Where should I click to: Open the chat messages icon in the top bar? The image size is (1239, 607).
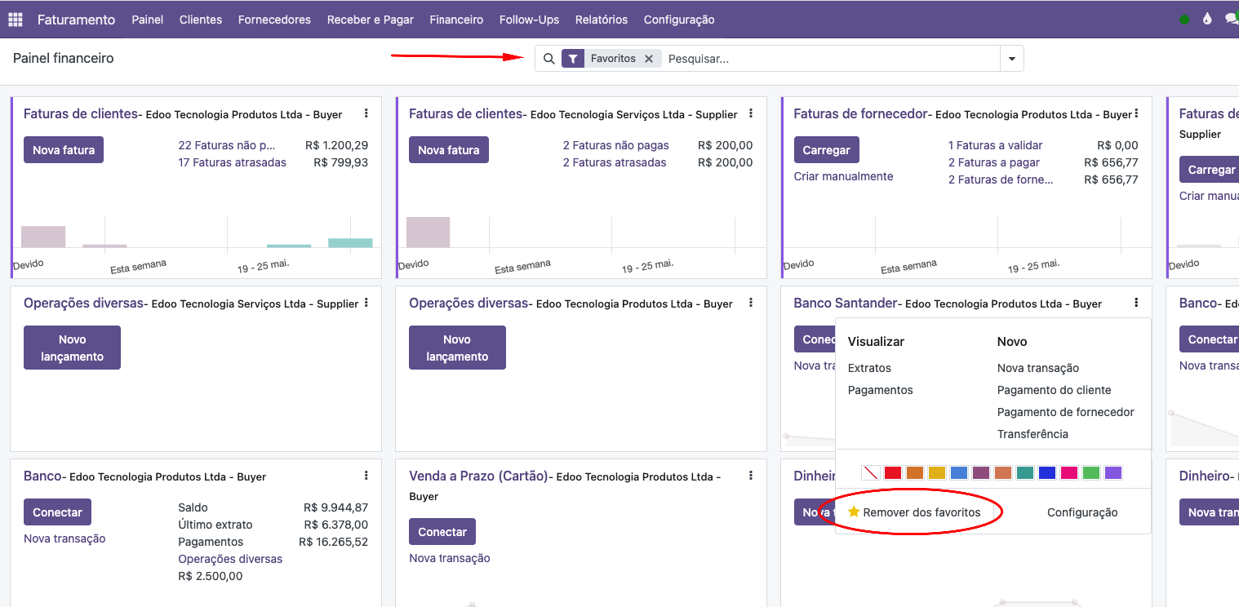click(x=1232, y=20)
